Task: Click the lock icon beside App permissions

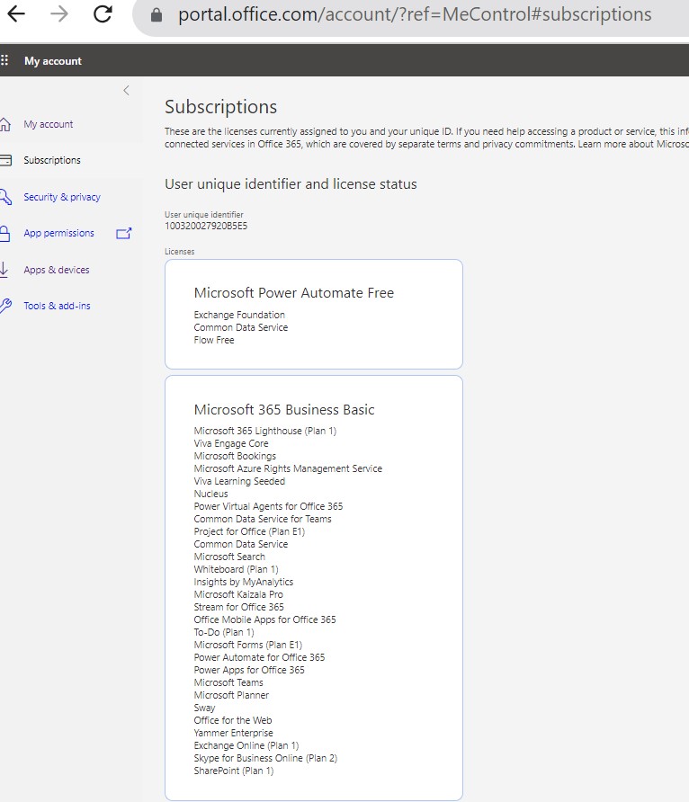Action: click(x=4, y=233)
